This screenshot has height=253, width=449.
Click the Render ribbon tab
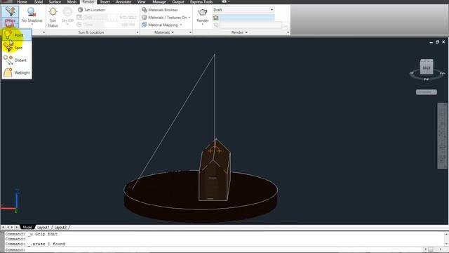coord(88,1)
